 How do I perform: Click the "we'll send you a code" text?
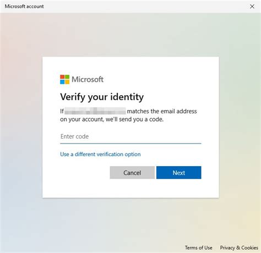(x=134, y=119)
